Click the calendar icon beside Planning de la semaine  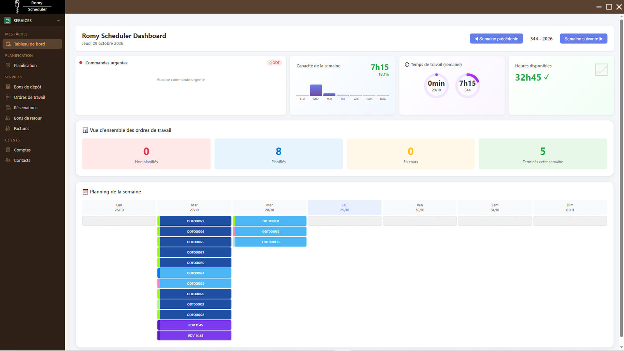click(85, 192)
